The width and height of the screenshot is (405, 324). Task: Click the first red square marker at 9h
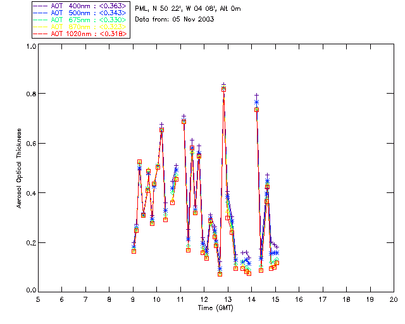pos(134,251)
